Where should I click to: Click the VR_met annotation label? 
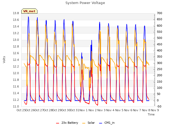tap(29, 11)
